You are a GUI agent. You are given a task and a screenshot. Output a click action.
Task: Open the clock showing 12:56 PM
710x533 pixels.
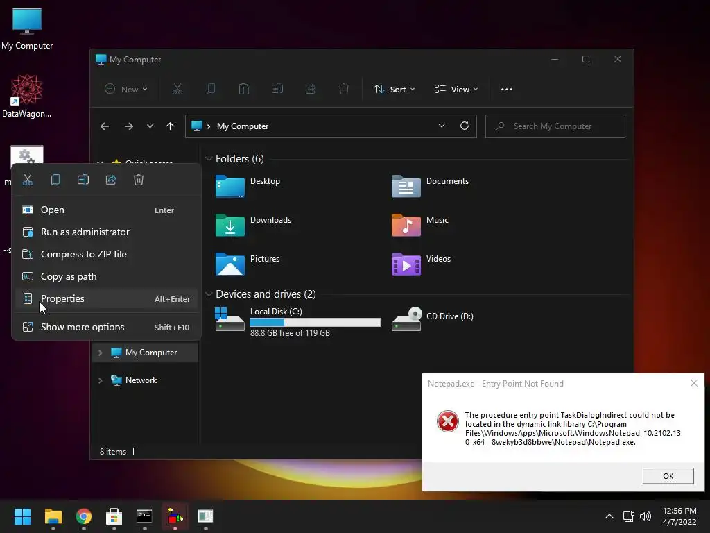(x=679, y=516)
